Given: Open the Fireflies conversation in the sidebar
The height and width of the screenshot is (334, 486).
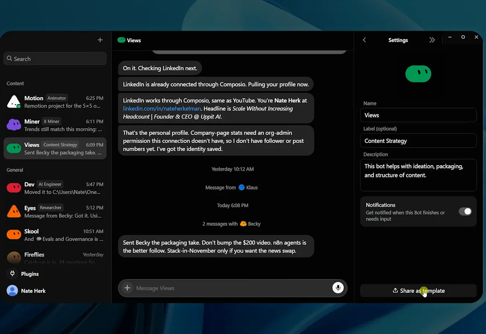Looking at the screenshot, I should [x=55, y=258].
